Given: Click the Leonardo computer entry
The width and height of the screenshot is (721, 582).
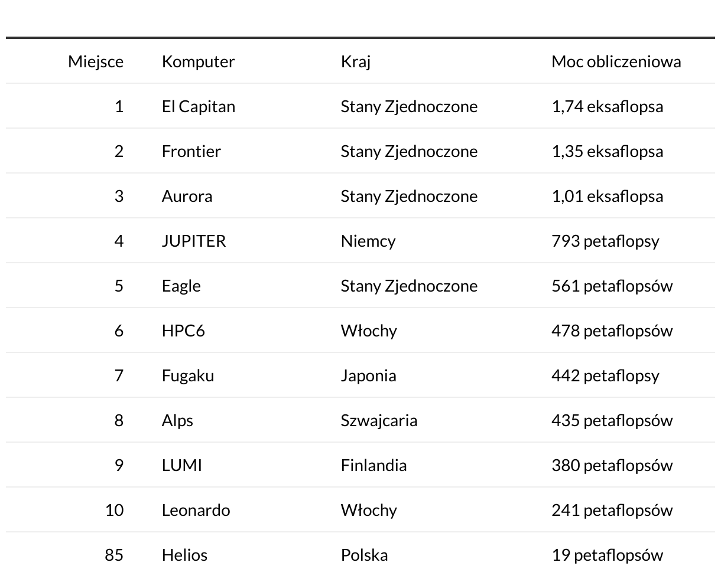Looking at the screenshot, I should pos(196,510).
